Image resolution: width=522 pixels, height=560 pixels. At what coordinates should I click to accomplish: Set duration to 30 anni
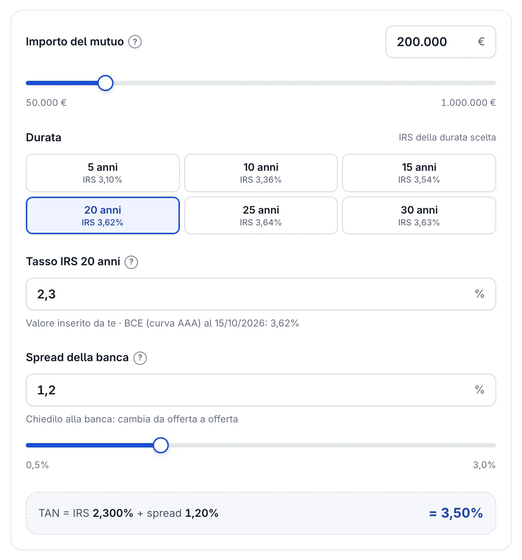(x=419, y=215)
